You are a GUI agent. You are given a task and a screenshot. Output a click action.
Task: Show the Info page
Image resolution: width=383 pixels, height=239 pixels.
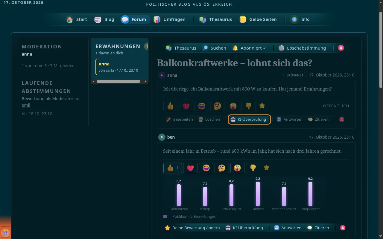point(301,19)
